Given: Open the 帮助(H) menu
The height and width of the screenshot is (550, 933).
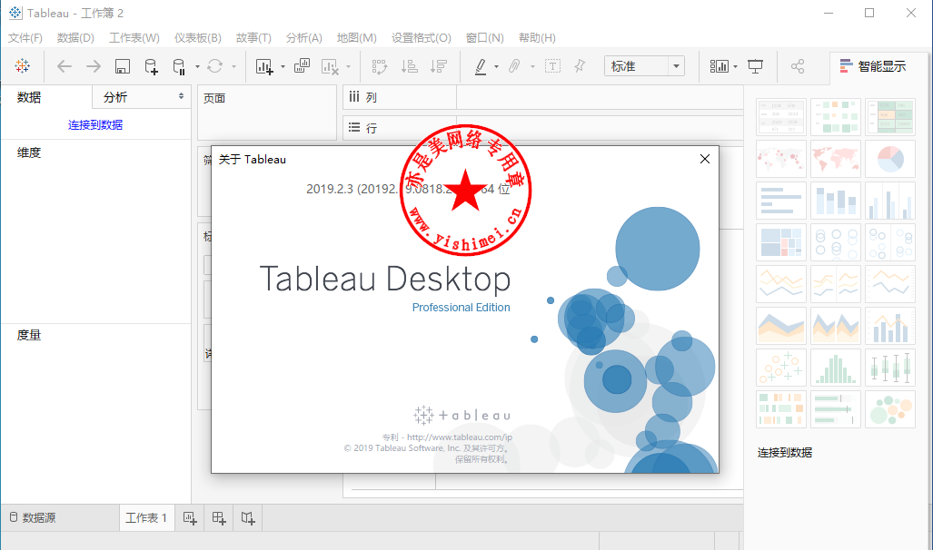Looking at the screenshot, I should click(536, 38).
